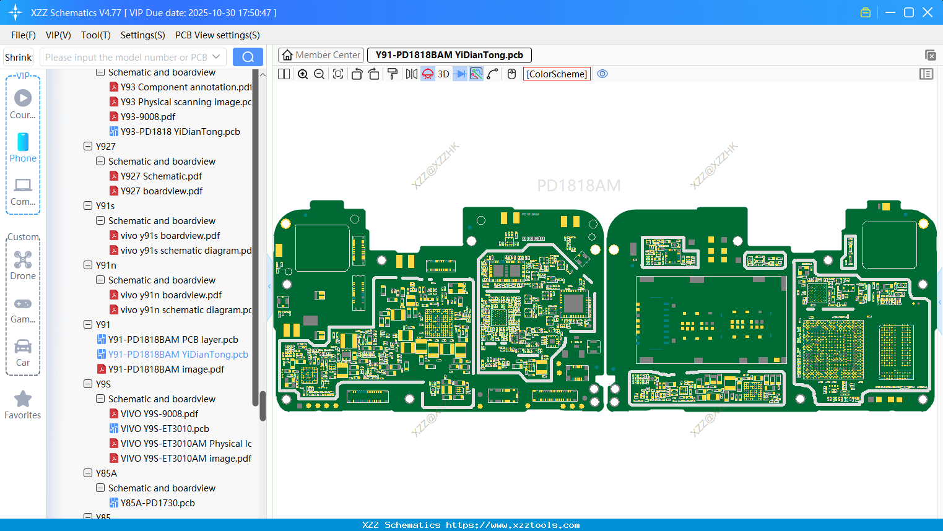Toggle the diode mode tool

[x=459, y=74]
